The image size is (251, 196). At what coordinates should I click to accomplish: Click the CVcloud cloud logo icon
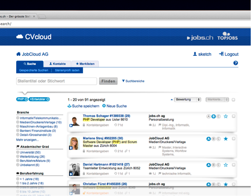coord(20,37)
